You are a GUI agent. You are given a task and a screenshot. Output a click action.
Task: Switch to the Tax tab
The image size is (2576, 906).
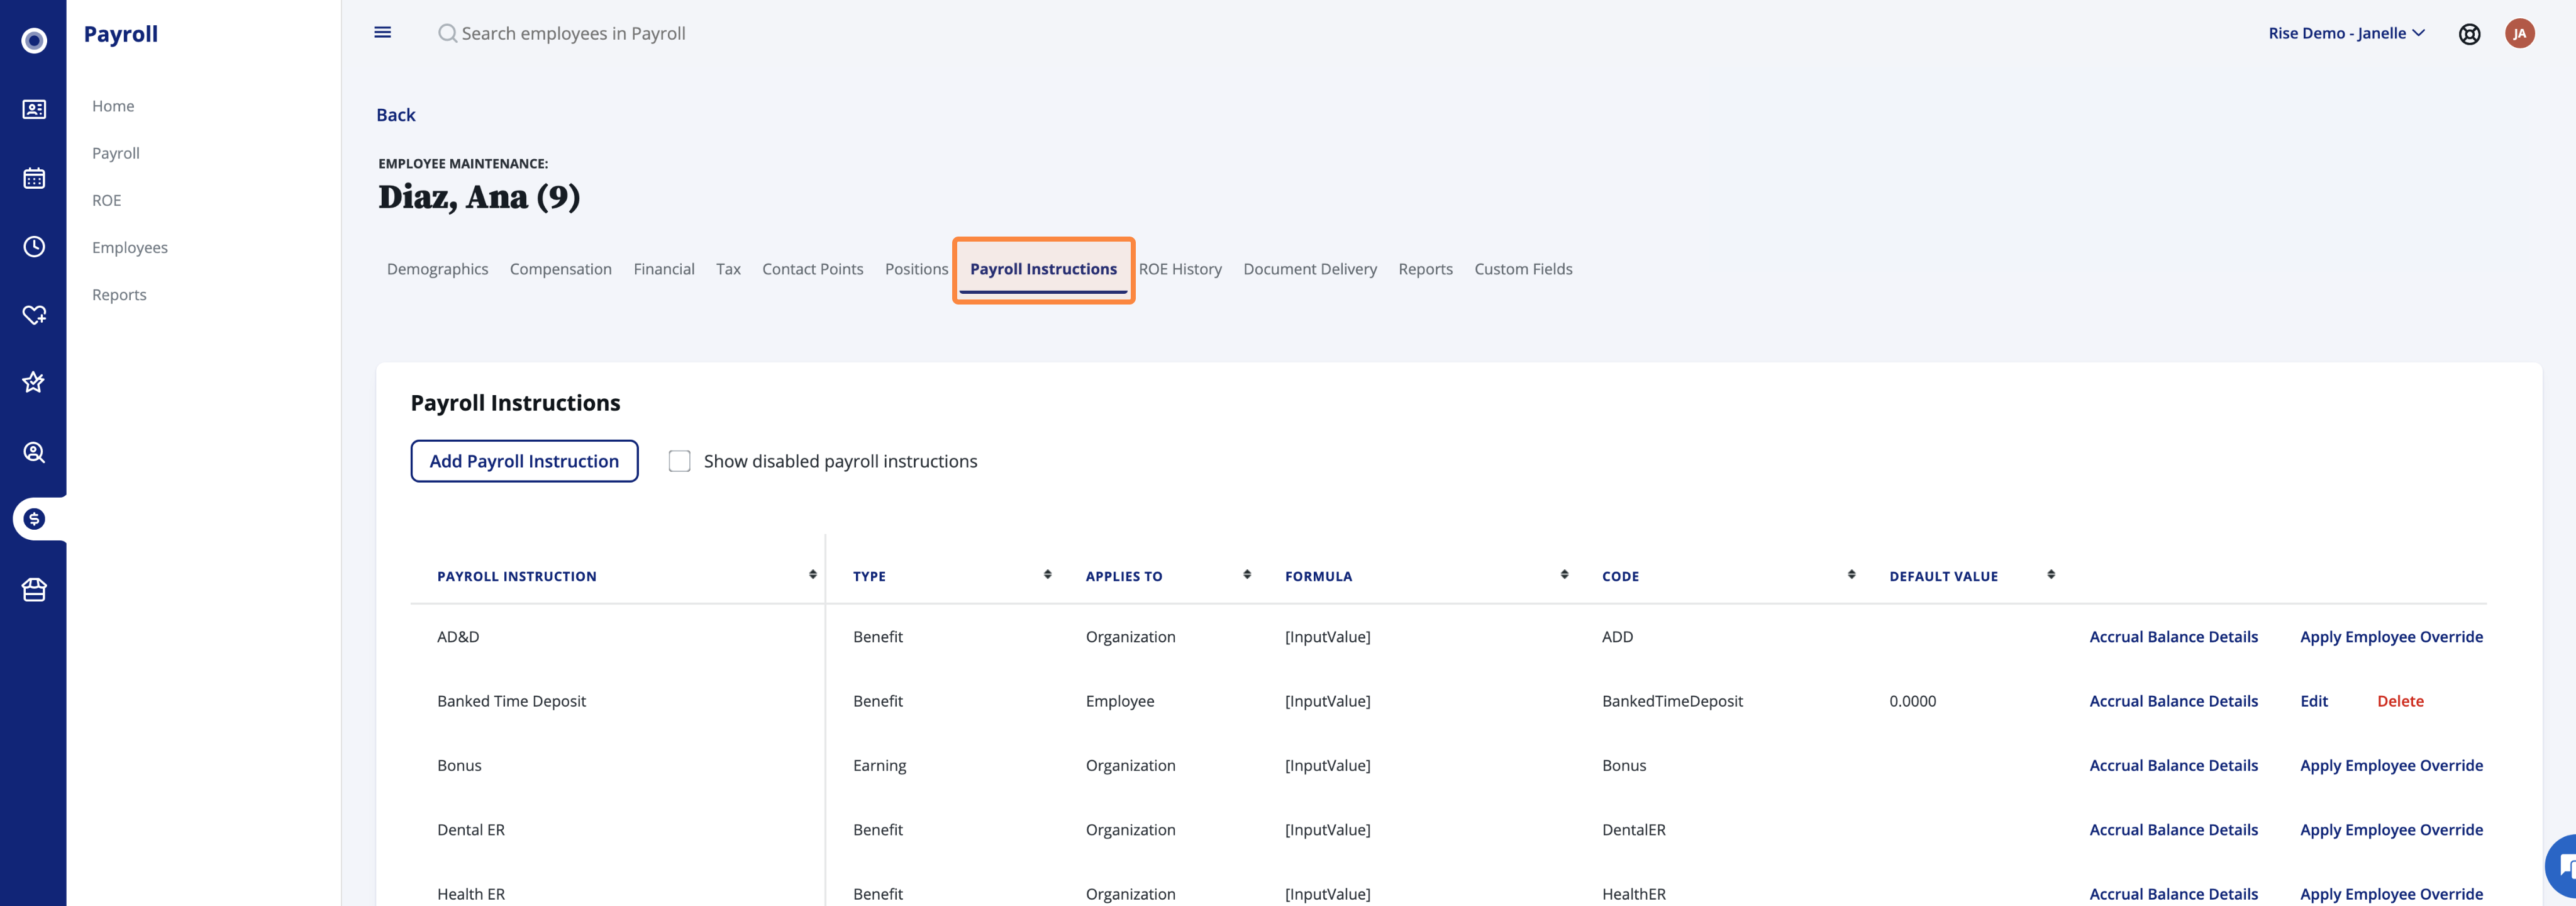[x=728, y=269]
